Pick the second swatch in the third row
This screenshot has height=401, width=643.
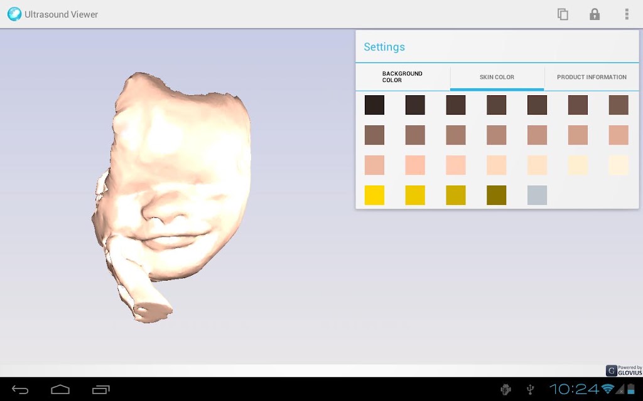415,165
